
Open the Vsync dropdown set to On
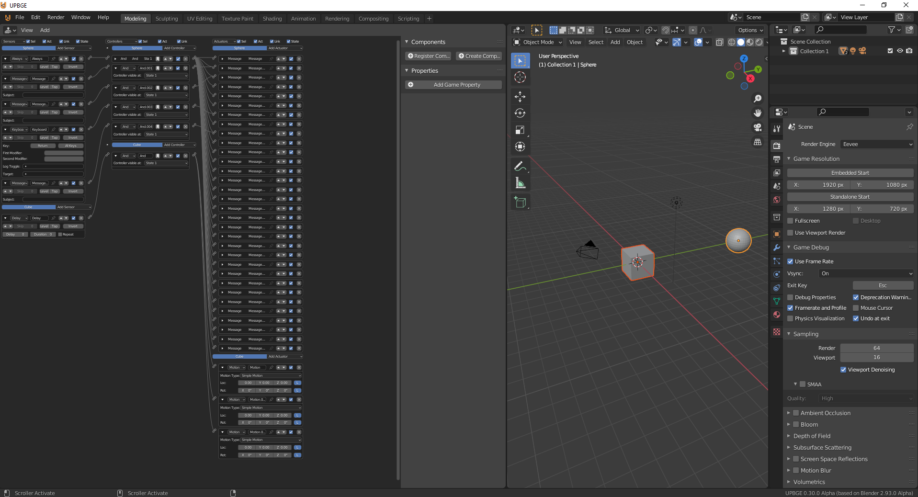(x=865, y=273)
